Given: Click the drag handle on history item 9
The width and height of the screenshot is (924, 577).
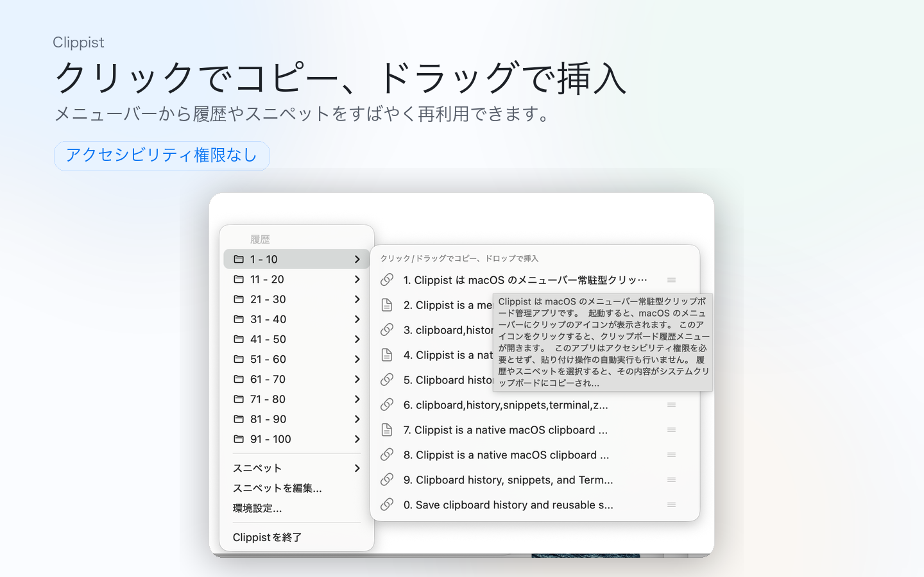Looking at the screenshot, I should pyautogui.click(x=671, y=480).
